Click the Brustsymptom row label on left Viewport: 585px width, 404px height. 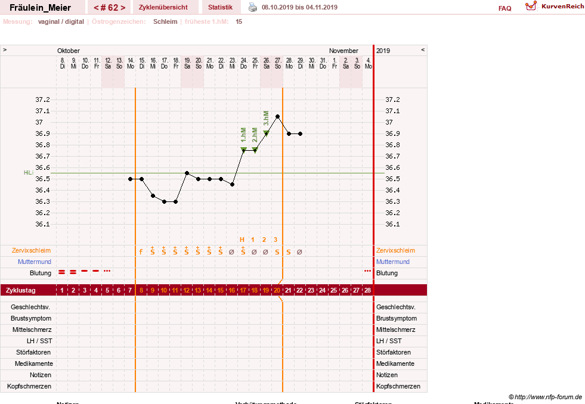(31, 318)
